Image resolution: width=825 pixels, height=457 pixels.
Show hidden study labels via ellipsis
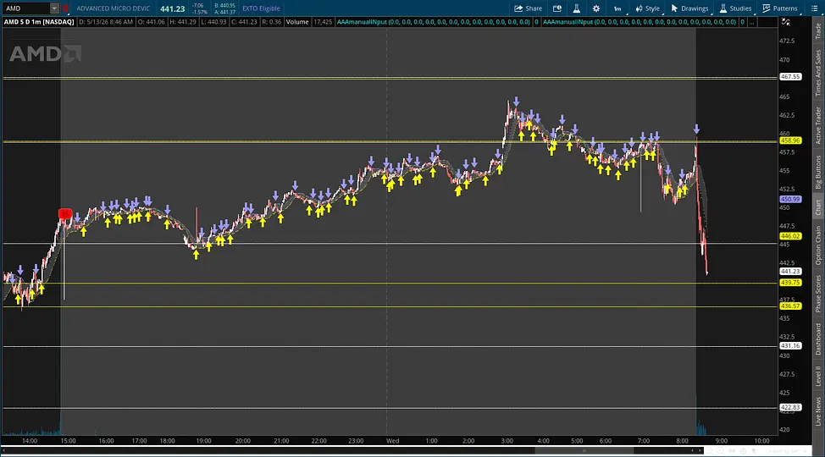coord(752,22)
